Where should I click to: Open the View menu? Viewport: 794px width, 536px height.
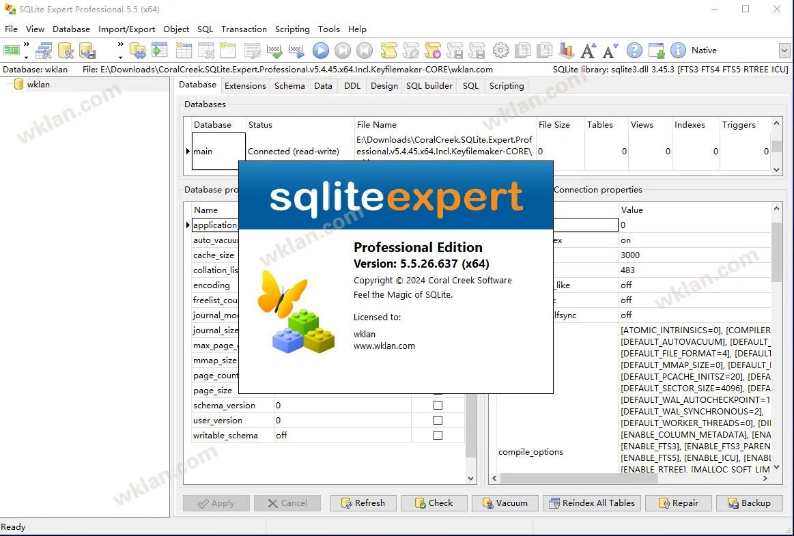[x=36, y=29]
